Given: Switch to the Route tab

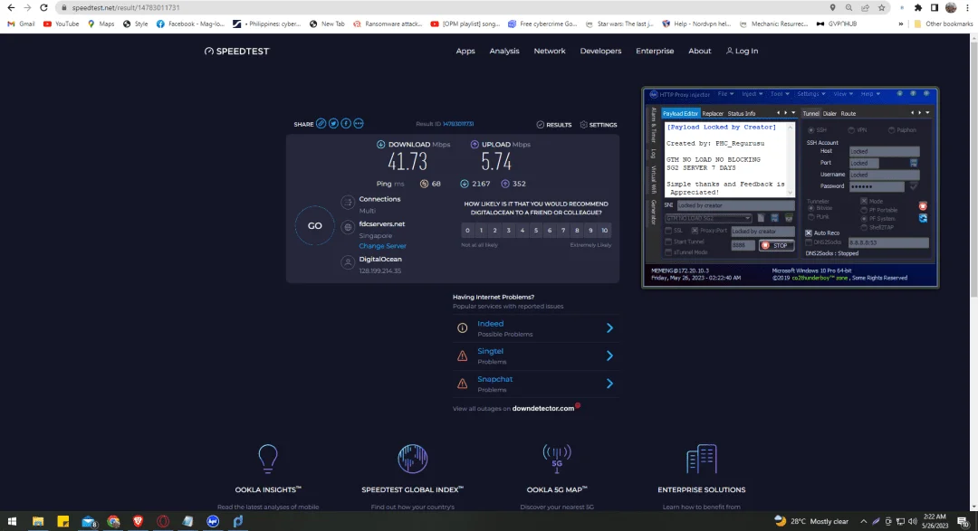Looking at the screenshot, I should point(849,113).
